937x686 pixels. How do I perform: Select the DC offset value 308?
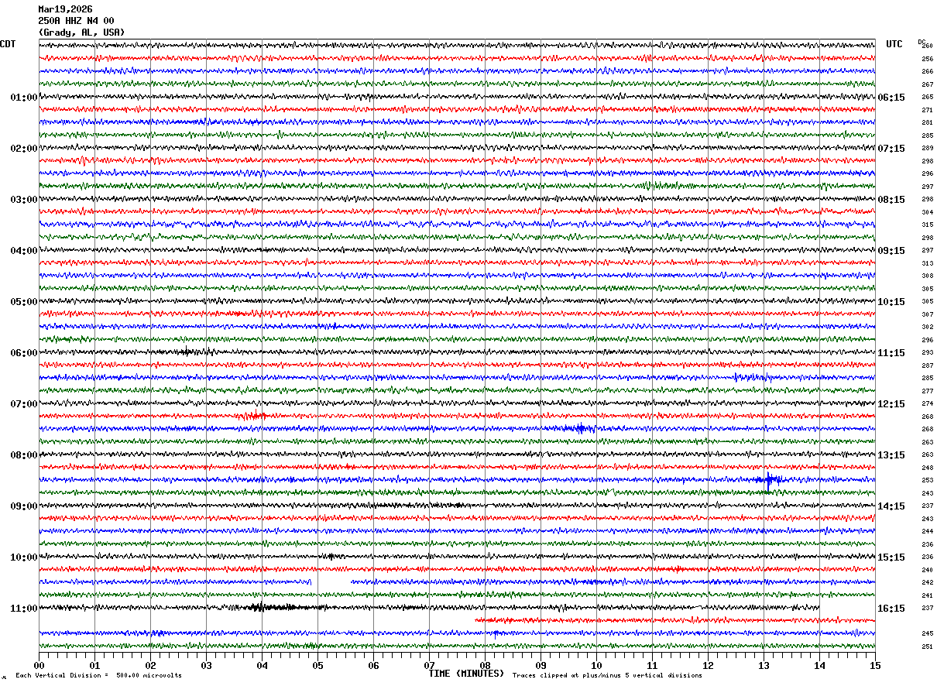(927, 276)
